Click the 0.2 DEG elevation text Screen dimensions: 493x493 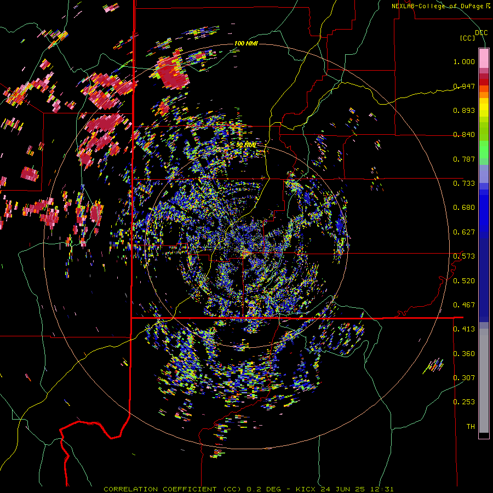coord(263,489)
